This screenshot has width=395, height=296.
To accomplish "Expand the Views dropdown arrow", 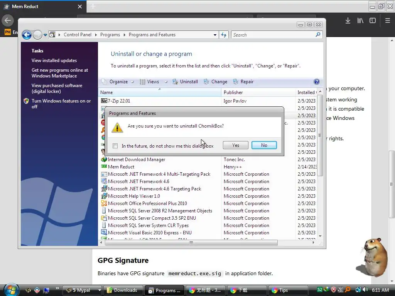I will [166, 82].
